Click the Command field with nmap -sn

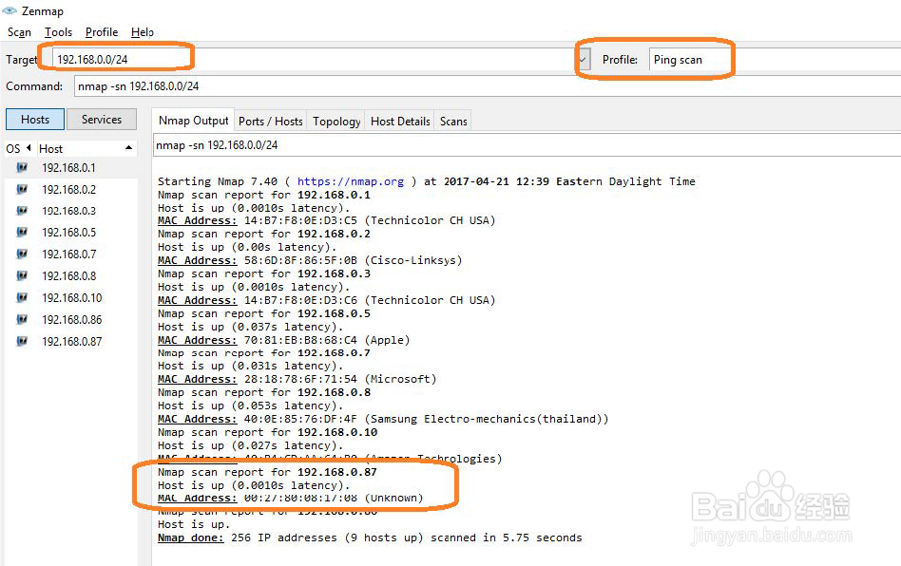[x=488, y=86]
